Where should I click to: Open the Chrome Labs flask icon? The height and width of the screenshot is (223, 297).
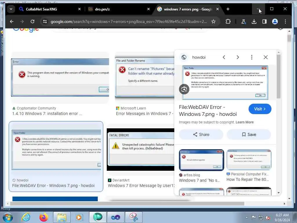243,21
